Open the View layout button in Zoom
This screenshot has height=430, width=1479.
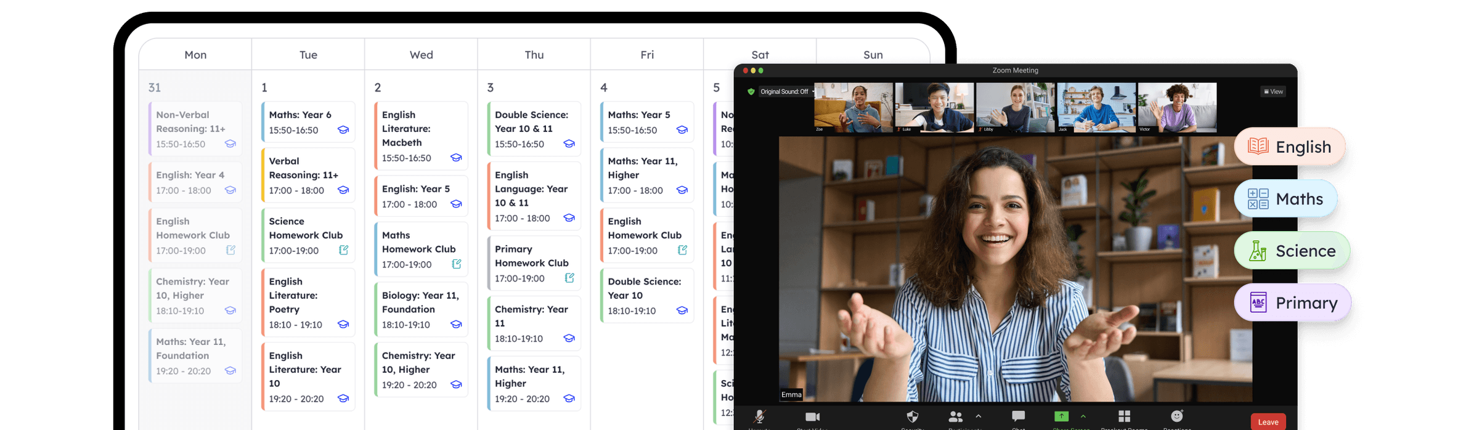[1273, 92]
